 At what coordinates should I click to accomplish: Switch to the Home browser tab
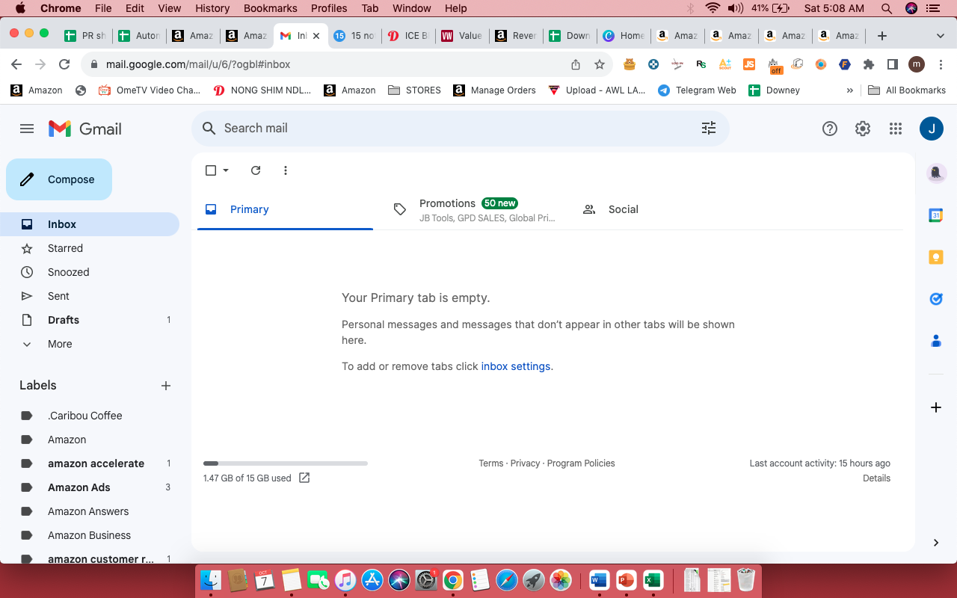point(624,36)
